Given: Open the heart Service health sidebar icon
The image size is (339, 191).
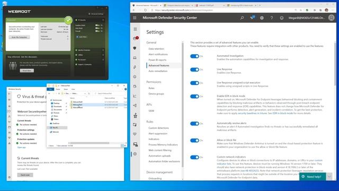Looking at the screenshot, I should click(x=135, y=134).
